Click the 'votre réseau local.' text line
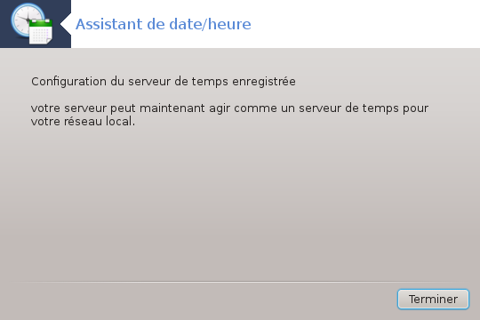Screen dimensions: 480x320 coord(83,122)
